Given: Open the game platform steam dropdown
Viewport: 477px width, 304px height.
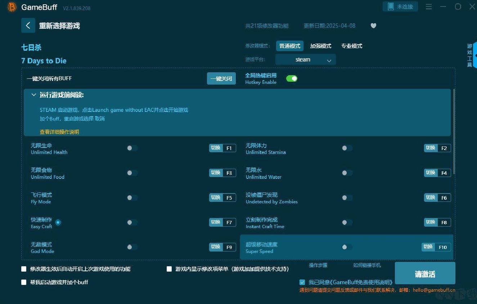Looking at the screenshot, I should pos(305,60).
